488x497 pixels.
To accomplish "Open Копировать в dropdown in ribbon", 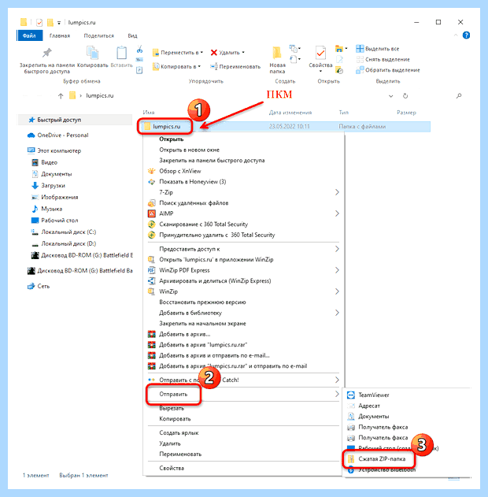I will point(176,67).
